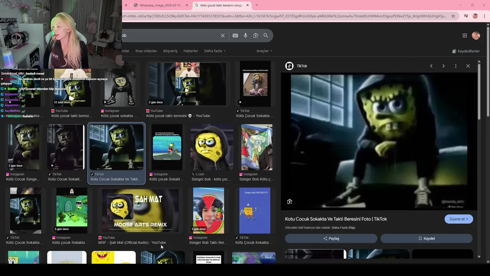The width and height of the screenshot is (490, 276).
Task: Open the Kısa videolar search filter
Action: [146, 51]
